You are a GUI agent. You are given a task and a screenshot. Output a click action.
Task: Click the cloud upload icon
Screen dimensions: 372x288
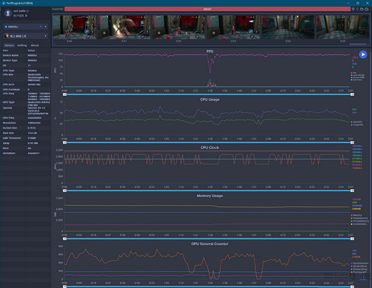(x=368, y=9)
